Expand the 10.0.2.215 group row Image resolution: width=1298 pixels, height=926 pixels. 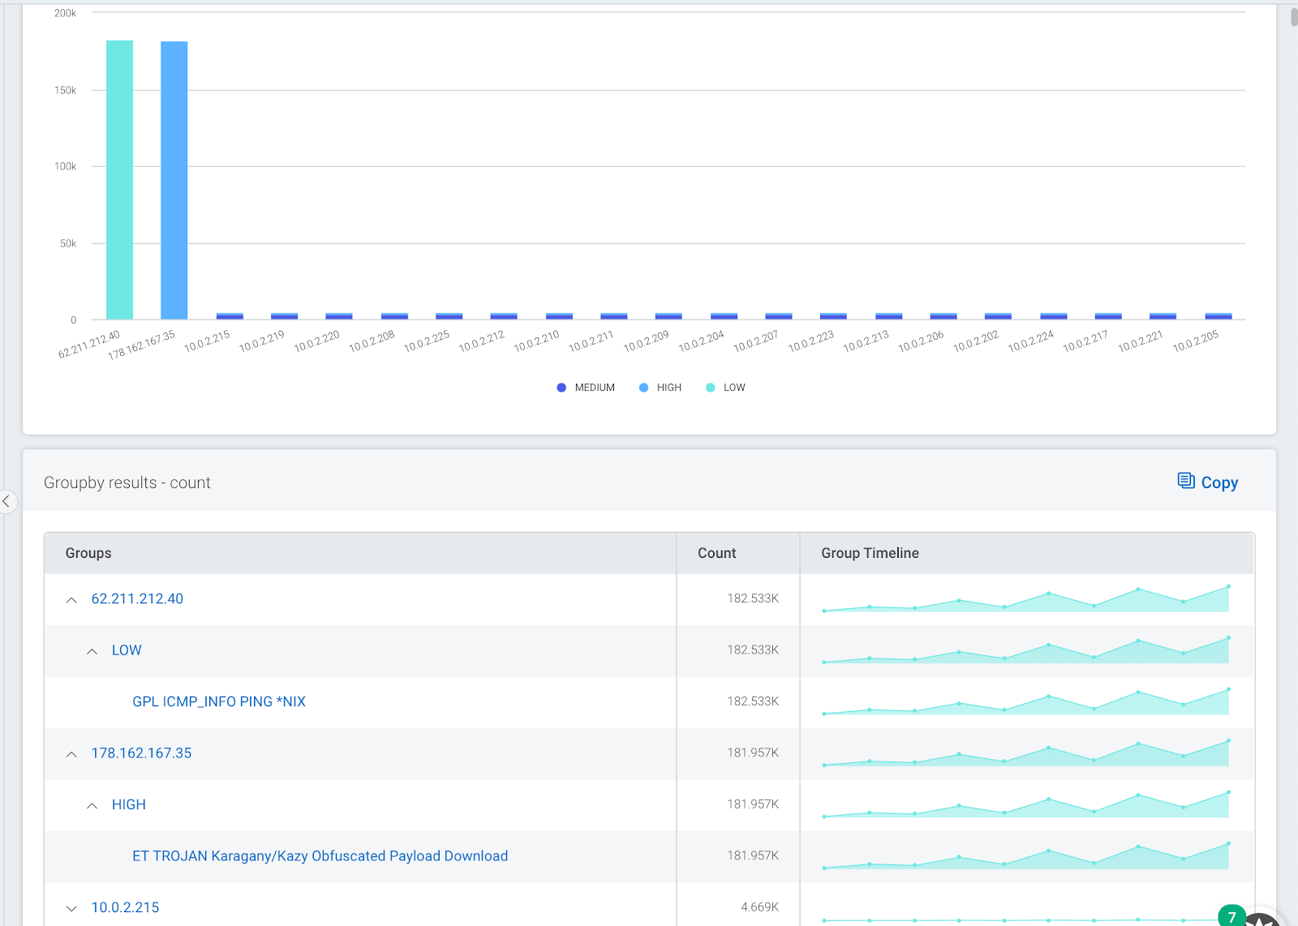tap(71, 908)
